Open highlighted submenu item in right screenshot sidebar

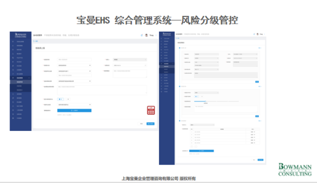tap(167, 66)
